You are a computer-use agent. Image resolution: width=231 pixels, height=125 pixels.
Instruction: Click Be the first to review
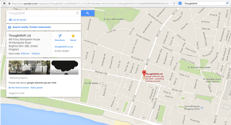19,88
